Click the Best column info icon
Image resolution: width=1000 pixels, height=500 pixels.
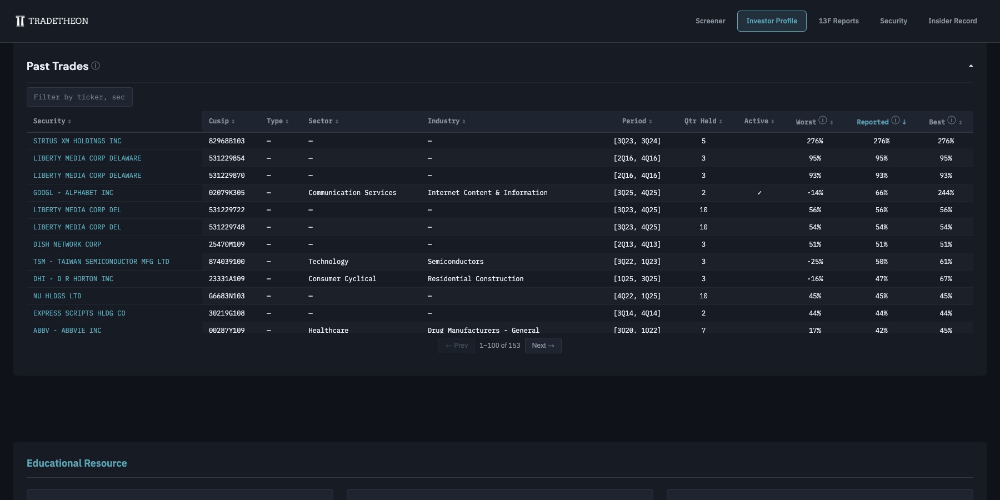pos(952,120)
